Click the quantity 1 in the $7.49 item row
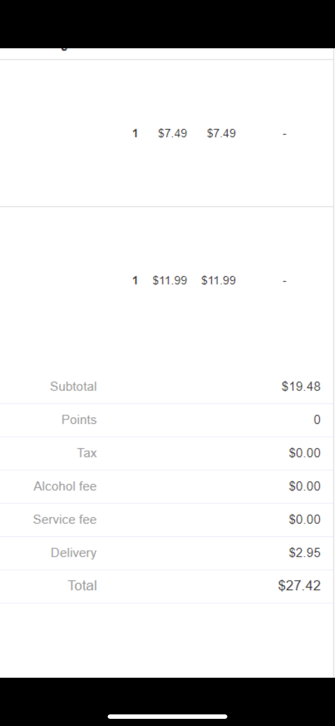Viewport: 335px width, 726px height. click(135, 133)
